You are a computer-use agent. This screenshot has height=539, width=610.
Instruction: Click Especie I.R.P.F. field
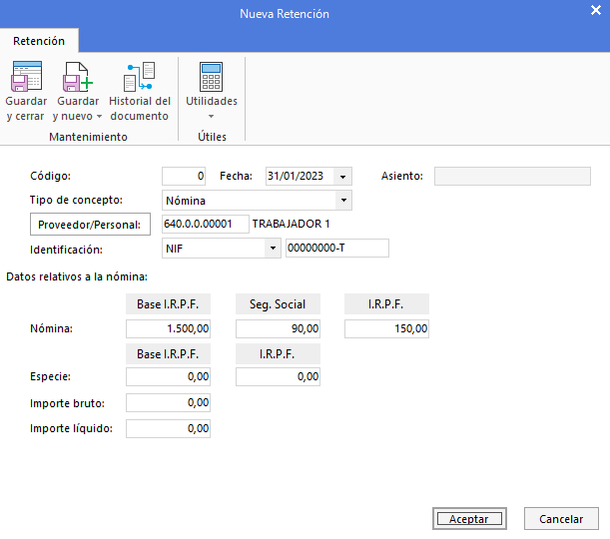[278, 376]
